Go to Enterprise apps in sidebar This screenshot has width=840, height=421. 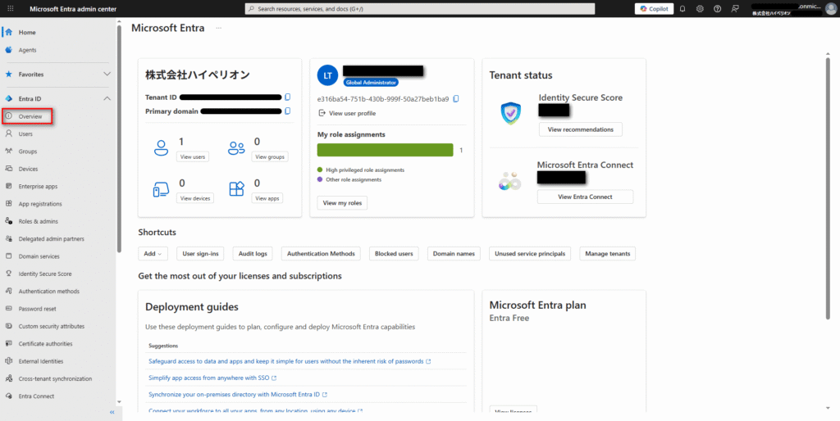tap(38, 186)
